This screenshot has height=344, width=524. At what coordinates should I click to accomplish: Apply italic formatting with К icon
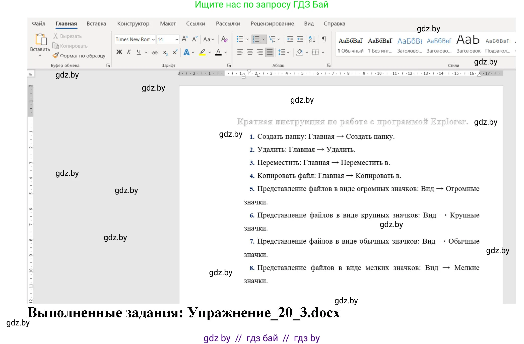pos(129,52)
